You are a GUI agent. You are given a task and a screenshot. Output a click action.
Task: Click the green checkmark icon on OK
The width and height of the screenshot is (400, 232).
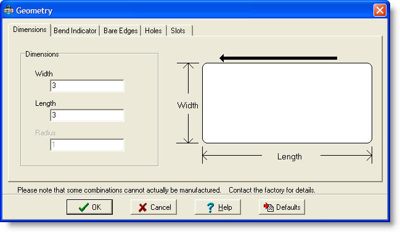[84, 207]
